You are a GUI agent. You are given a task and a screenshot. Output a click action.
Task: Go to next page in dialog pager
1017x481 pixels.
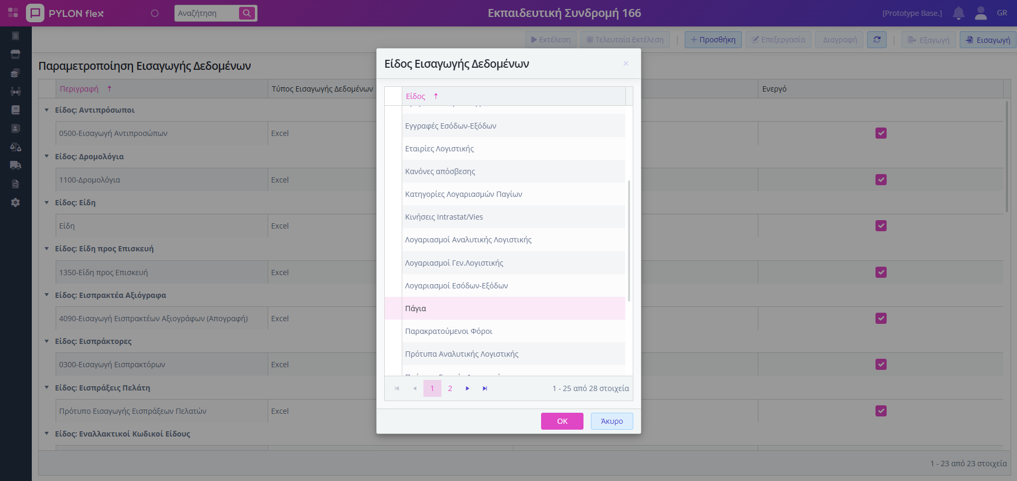(467, 388)
